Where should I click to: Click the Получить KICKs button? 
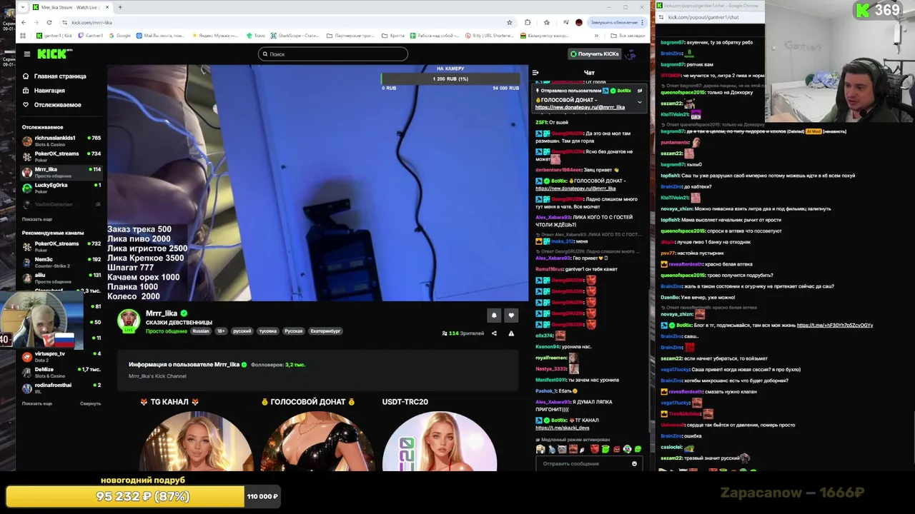(x=594, y=54)
